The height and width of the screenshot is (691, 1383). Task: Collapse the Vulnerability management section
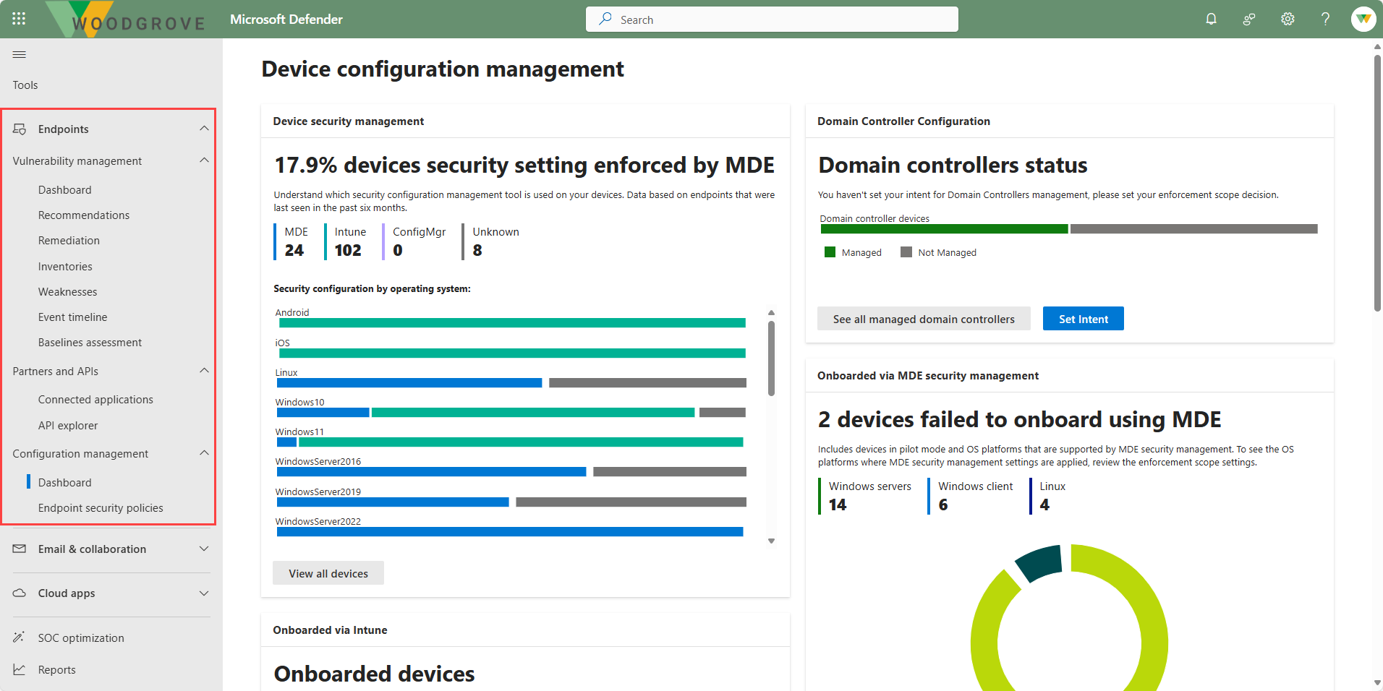(204, 160)
